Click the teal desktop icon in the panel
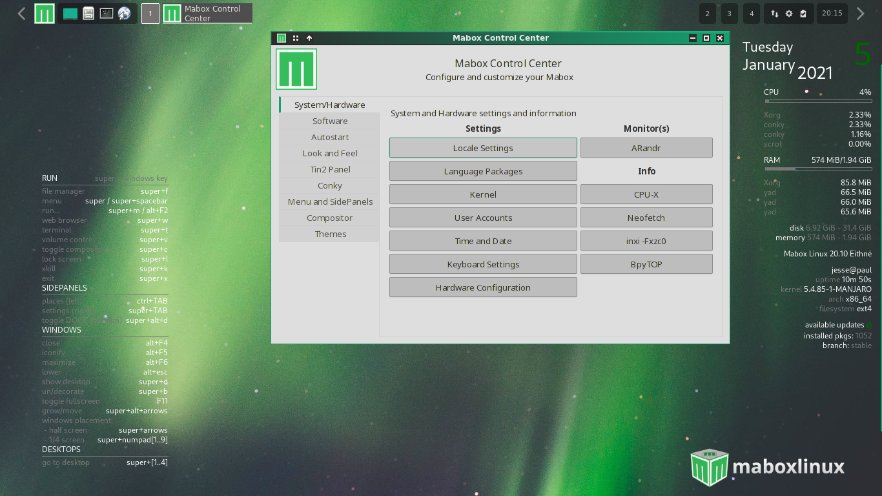This screenshot has height=496, width=882. (70, 14)
